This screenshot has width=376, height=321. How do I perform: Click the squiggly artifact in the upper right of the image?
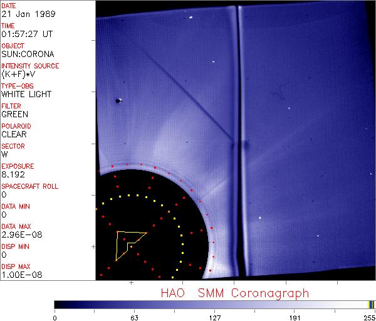click(x=279, y=95)
